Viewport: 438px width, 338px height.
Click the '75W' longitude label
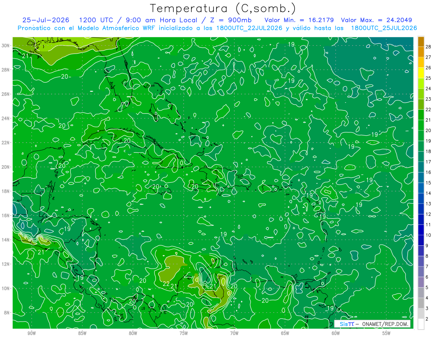point(184,333)
